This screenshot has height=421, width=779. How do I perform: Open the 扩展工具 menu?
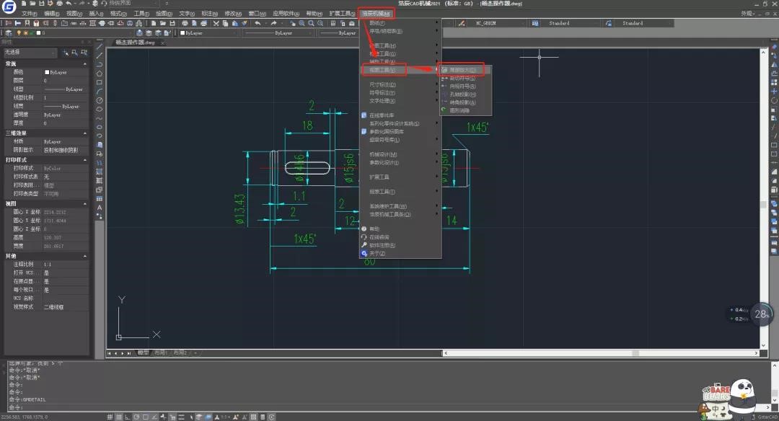(x=342, y=14)
